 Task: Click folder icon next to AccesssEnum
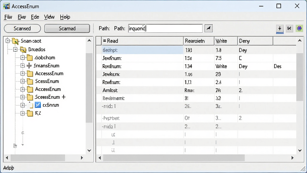coord(30,74)
